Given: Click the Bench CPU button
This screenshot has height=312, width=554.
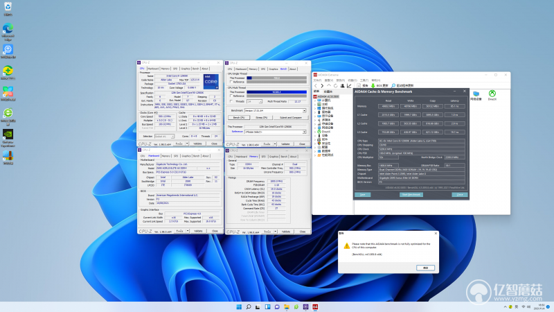Looking at the screenshot, I should coord(239,117).
